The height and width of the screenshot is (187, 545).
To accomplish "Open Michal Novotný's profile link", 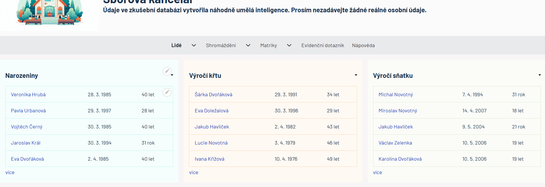I will coord(396,95).
